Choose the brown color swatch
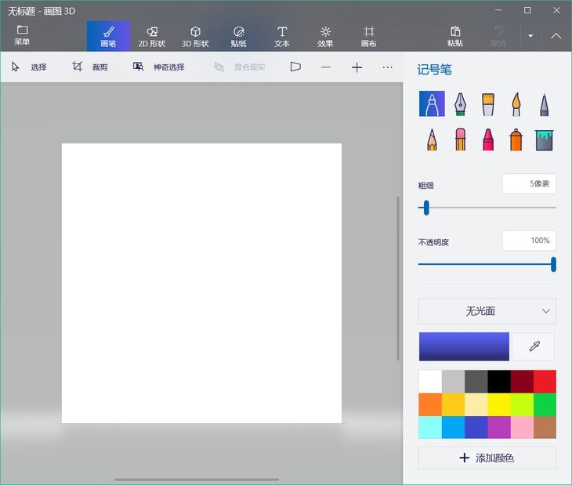The width and height of the screenshot is (572, 485). [545, 427]
